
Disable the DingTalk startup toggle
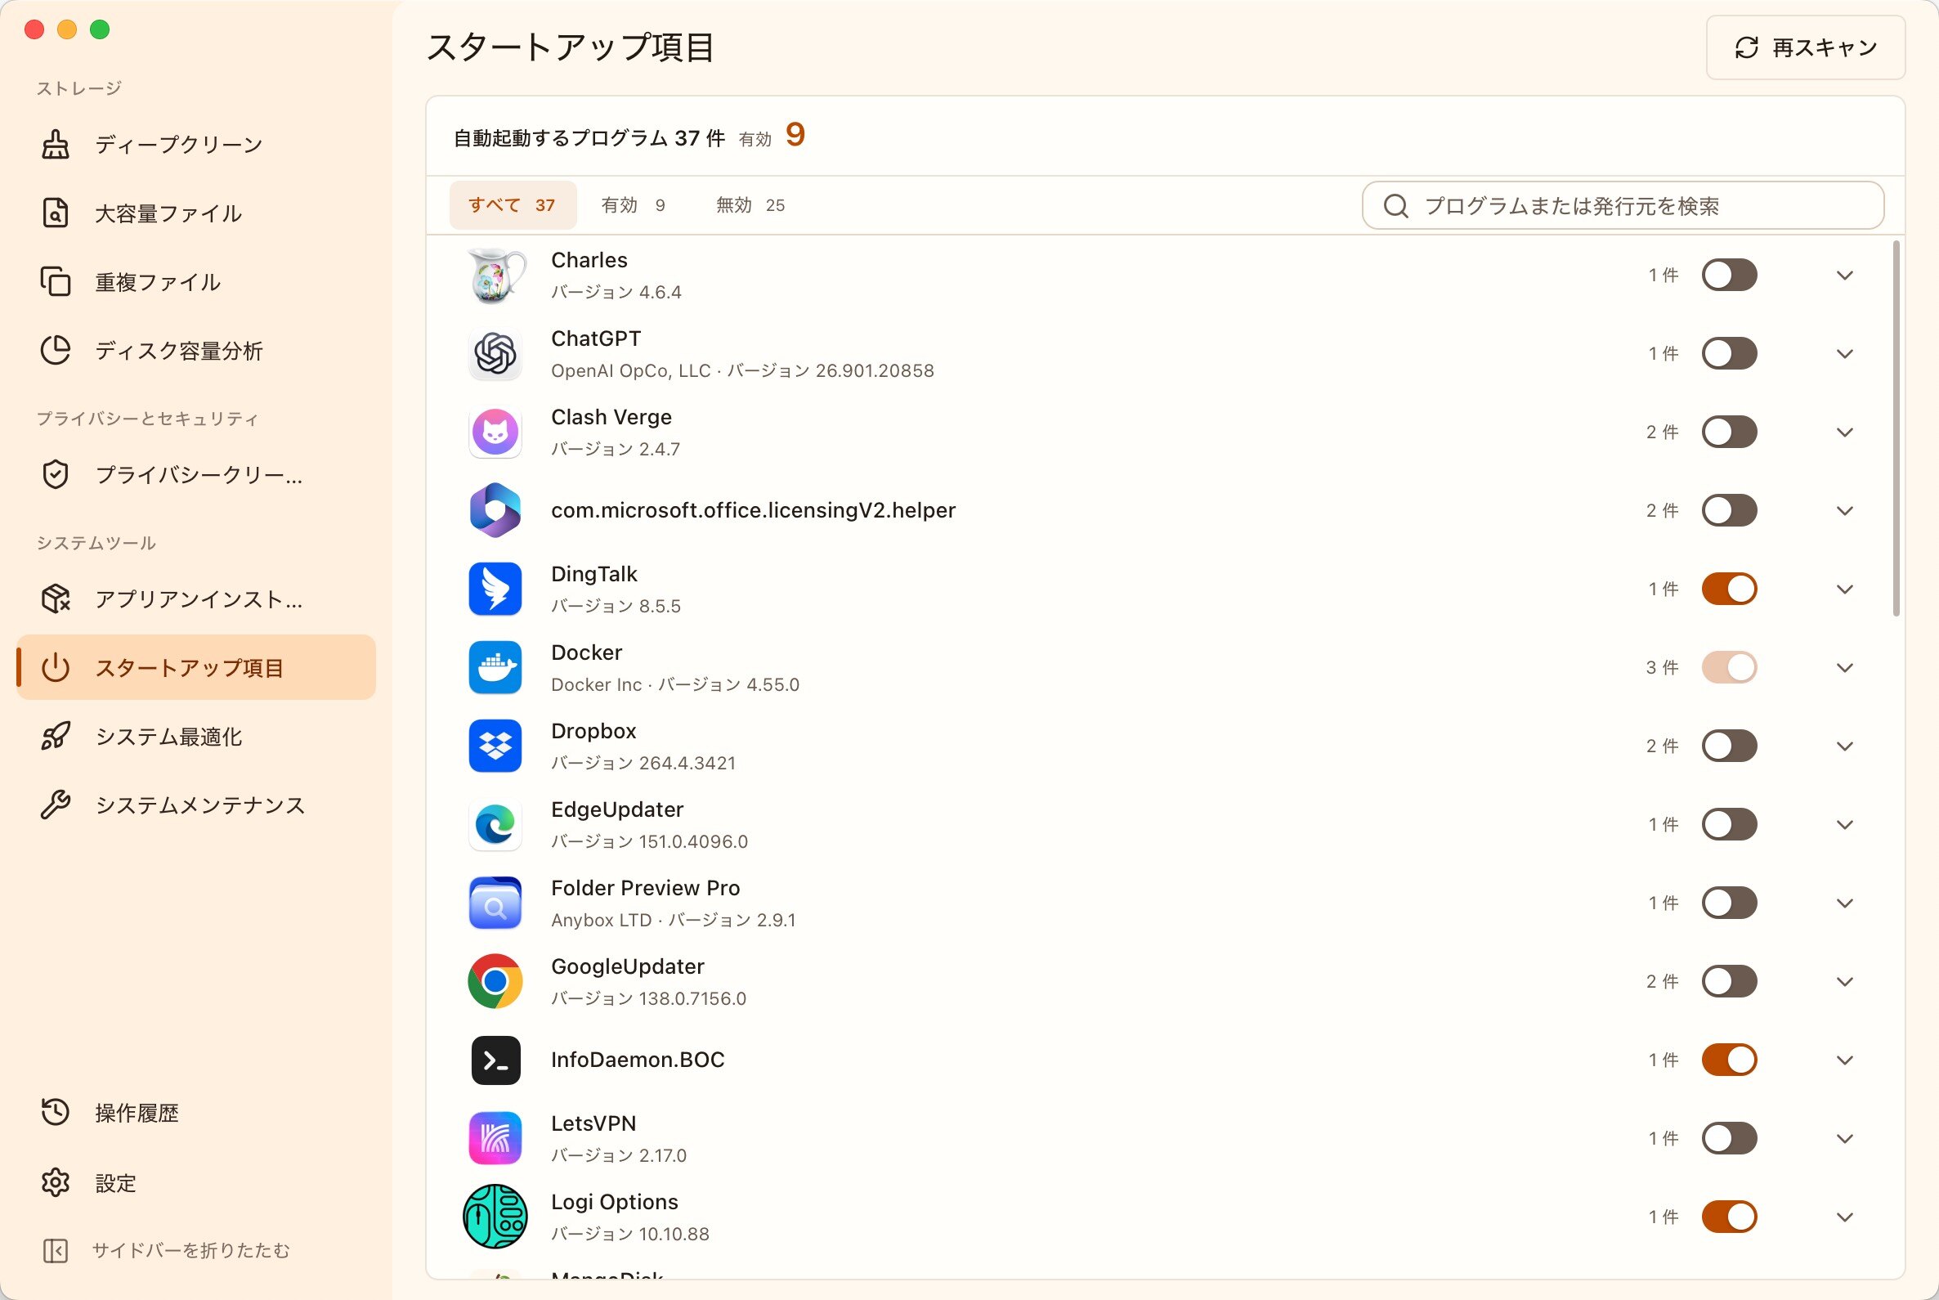[1729, 589]
